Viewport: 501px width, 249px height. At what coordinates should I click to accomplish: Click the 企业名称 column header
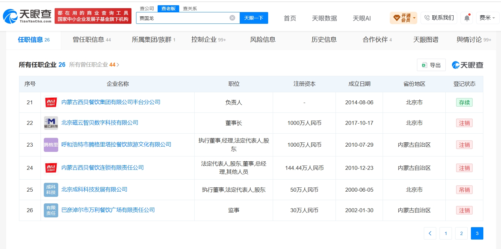tap(118, 84)
